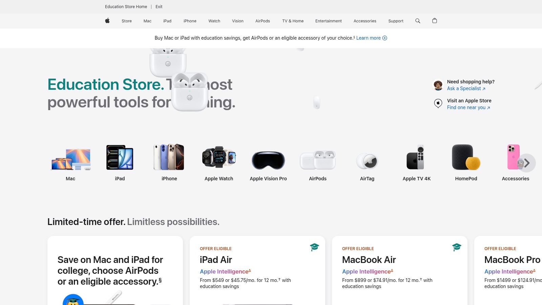Click the Learn more link in banner
This screenshot has height=305, width=542.
coord(369,38)
